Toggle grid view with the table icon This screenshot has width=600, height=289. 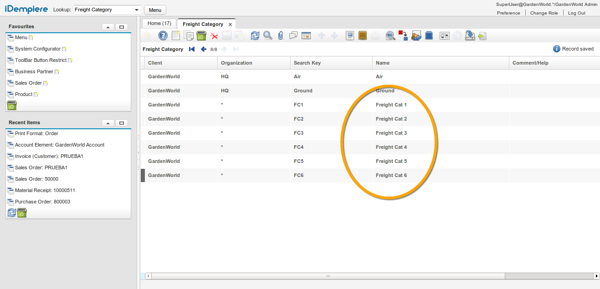[306, 35]
